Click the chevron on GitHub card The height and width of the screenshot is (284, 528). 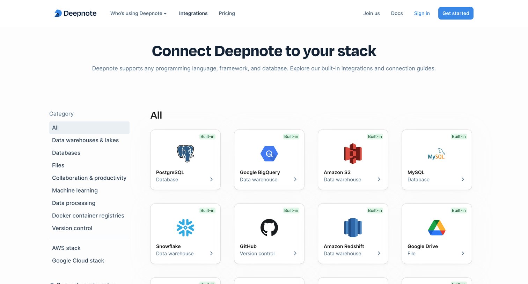click(x=295, y=253)
